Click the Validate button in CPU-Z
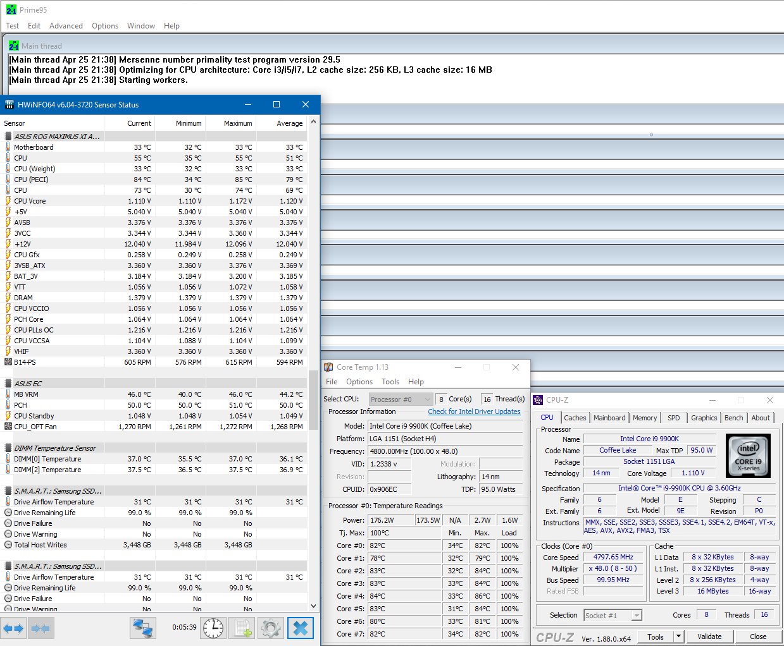Viewport: 784px width, 646px height. point(710,637)
